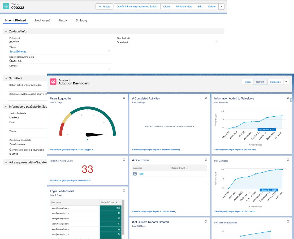Click the Adoption Dashboard gauge icon
This screenshot has height=239, width=294.
tap(53, 82)
